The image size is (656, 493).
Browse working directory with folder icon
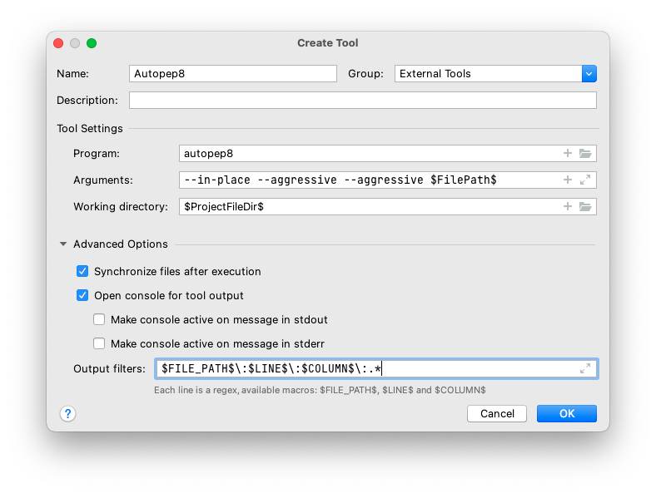coord(585,206)
